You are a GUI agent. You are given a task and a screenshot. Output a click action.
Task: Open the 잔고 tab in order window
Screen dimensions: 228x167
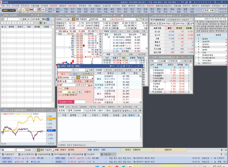68,107
